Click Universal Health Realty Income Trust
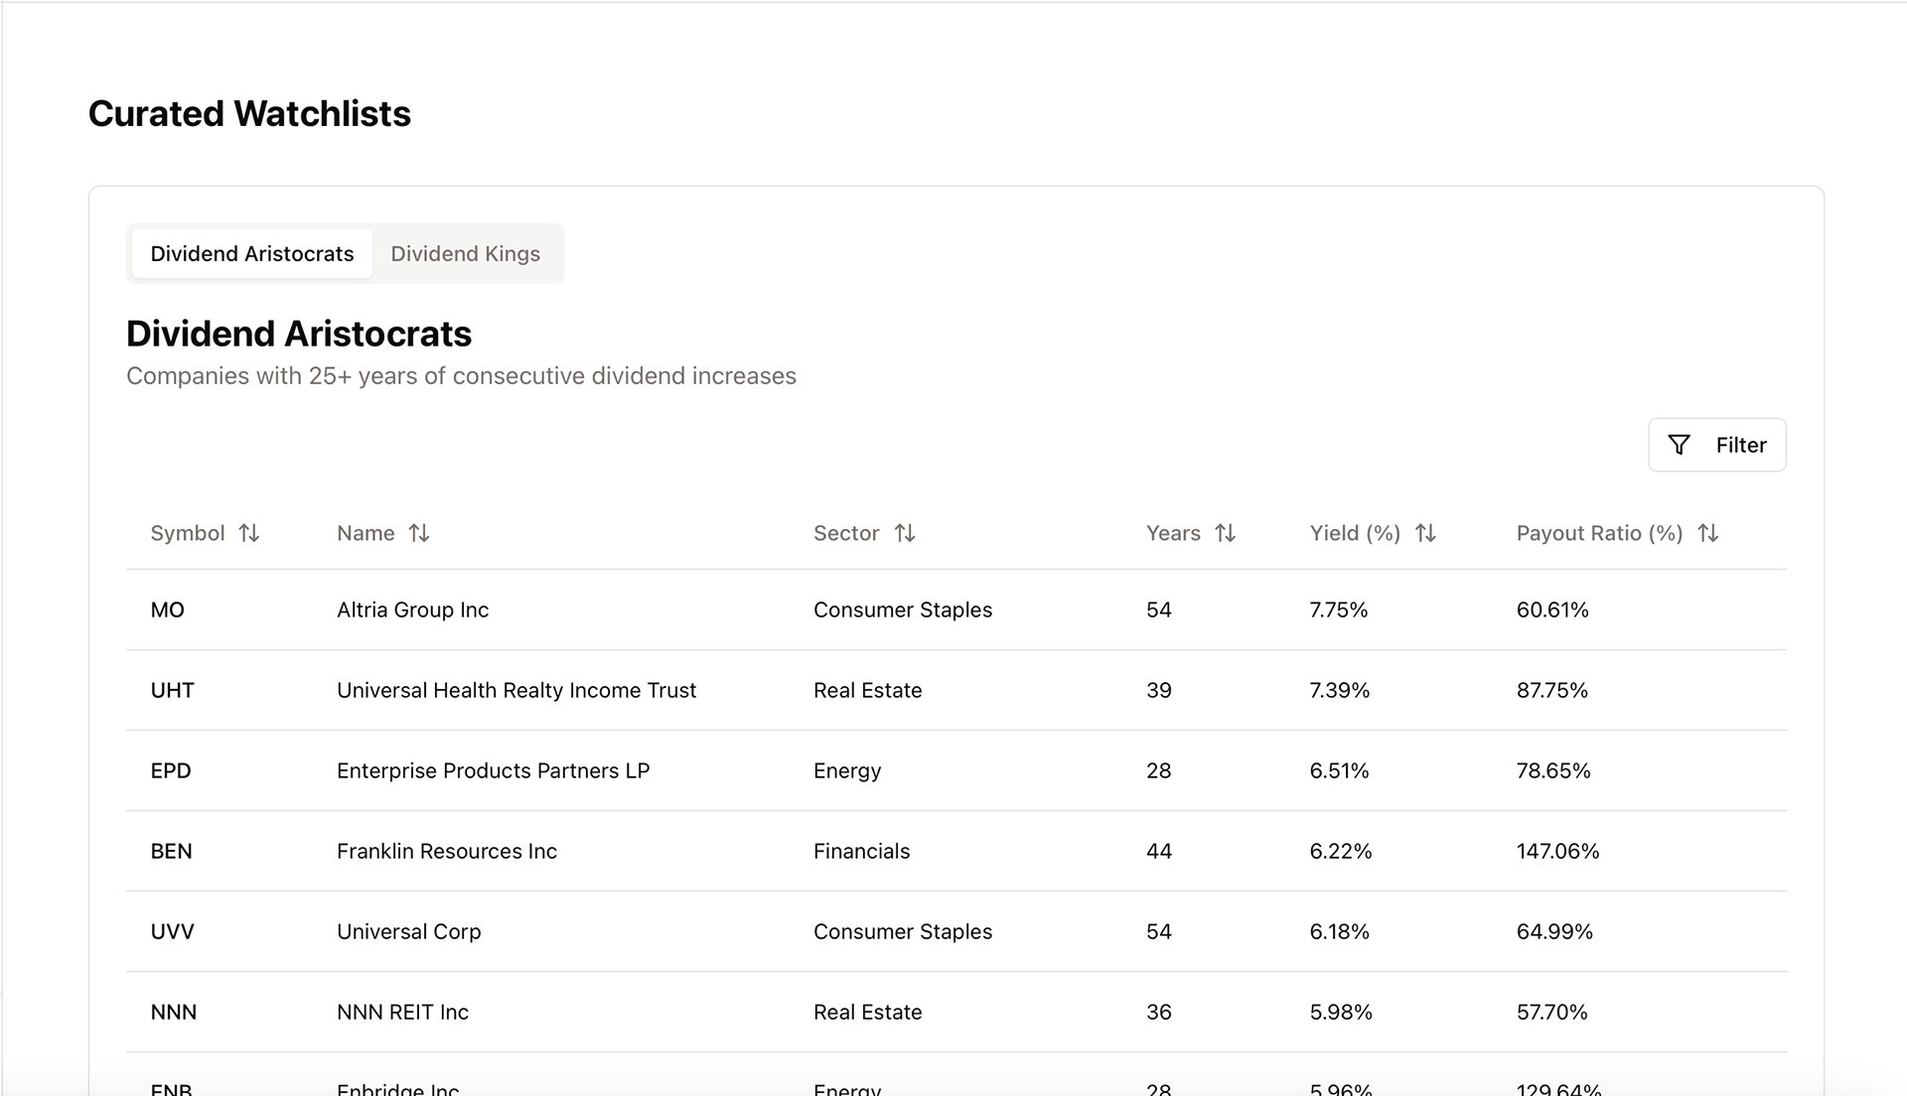 [x=516, y=690]
